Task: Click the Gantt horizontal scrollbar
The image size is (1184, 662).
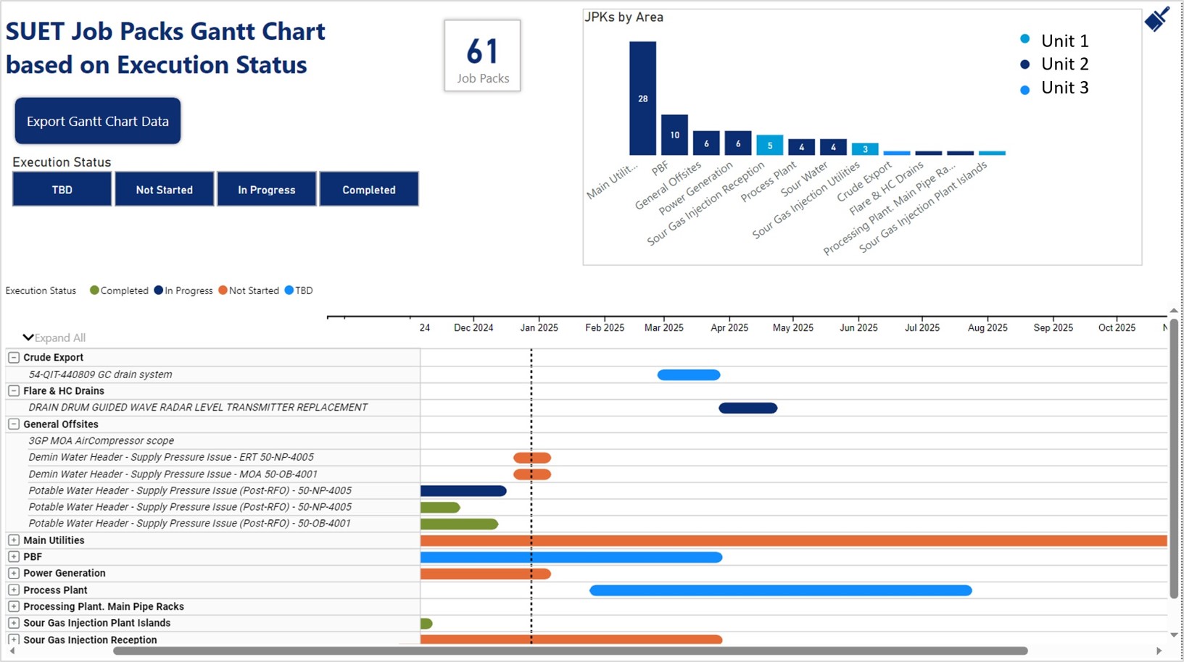Action: [x=571, y=651]
